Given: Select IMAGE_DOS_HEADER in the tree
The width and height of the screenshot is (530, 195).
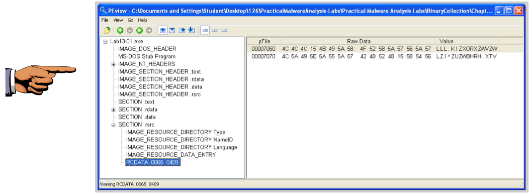Looking at the screenshot, I should [147, 49].
